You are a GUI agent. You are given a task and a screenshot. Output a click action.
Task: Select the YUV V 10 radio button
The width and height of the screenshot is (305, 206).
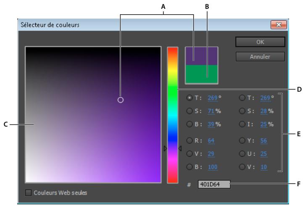(242, 167)
